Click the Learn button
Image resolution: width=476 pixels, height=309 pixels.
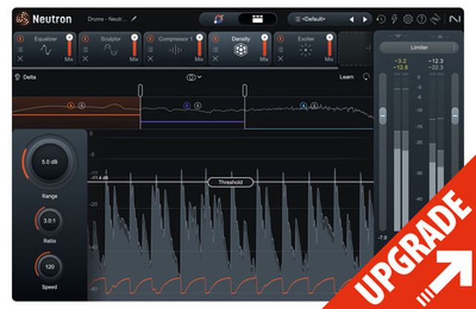[x=346, y=76]
